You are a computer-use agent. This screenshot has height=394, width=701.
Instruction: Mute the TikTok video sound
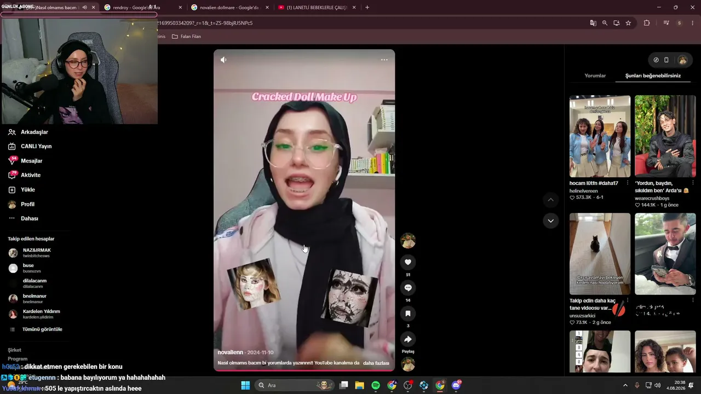(x=223, y=60)
